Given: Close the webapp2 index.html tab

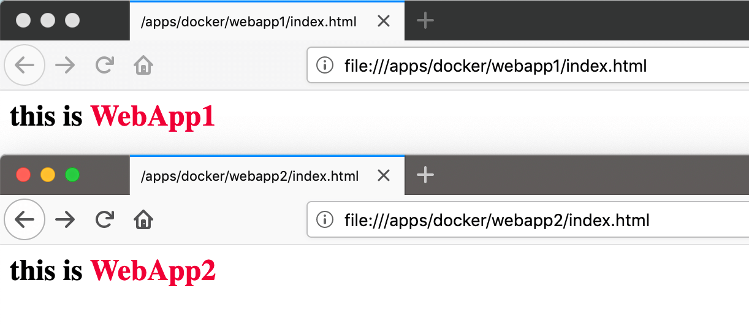Looking at the screenshot, I should coord(384,176).
